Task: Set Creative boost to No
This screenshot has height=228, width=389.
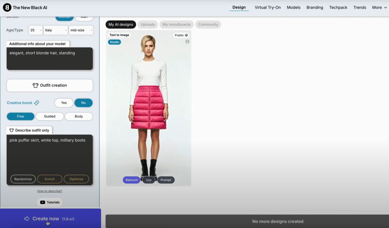Action: pos(83,103)
